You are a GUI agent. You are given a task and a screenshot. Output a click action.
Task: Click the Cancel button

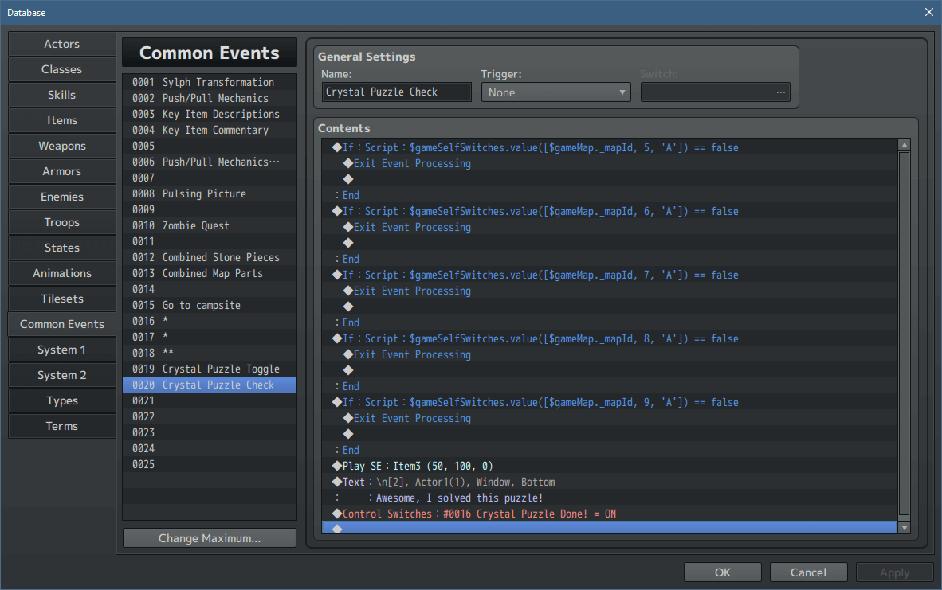point(809,572)
